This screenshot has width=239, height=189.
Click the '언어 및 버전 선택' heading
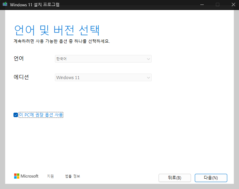point(57,30)
